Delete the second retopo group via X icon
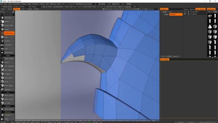 coord(188,14)
